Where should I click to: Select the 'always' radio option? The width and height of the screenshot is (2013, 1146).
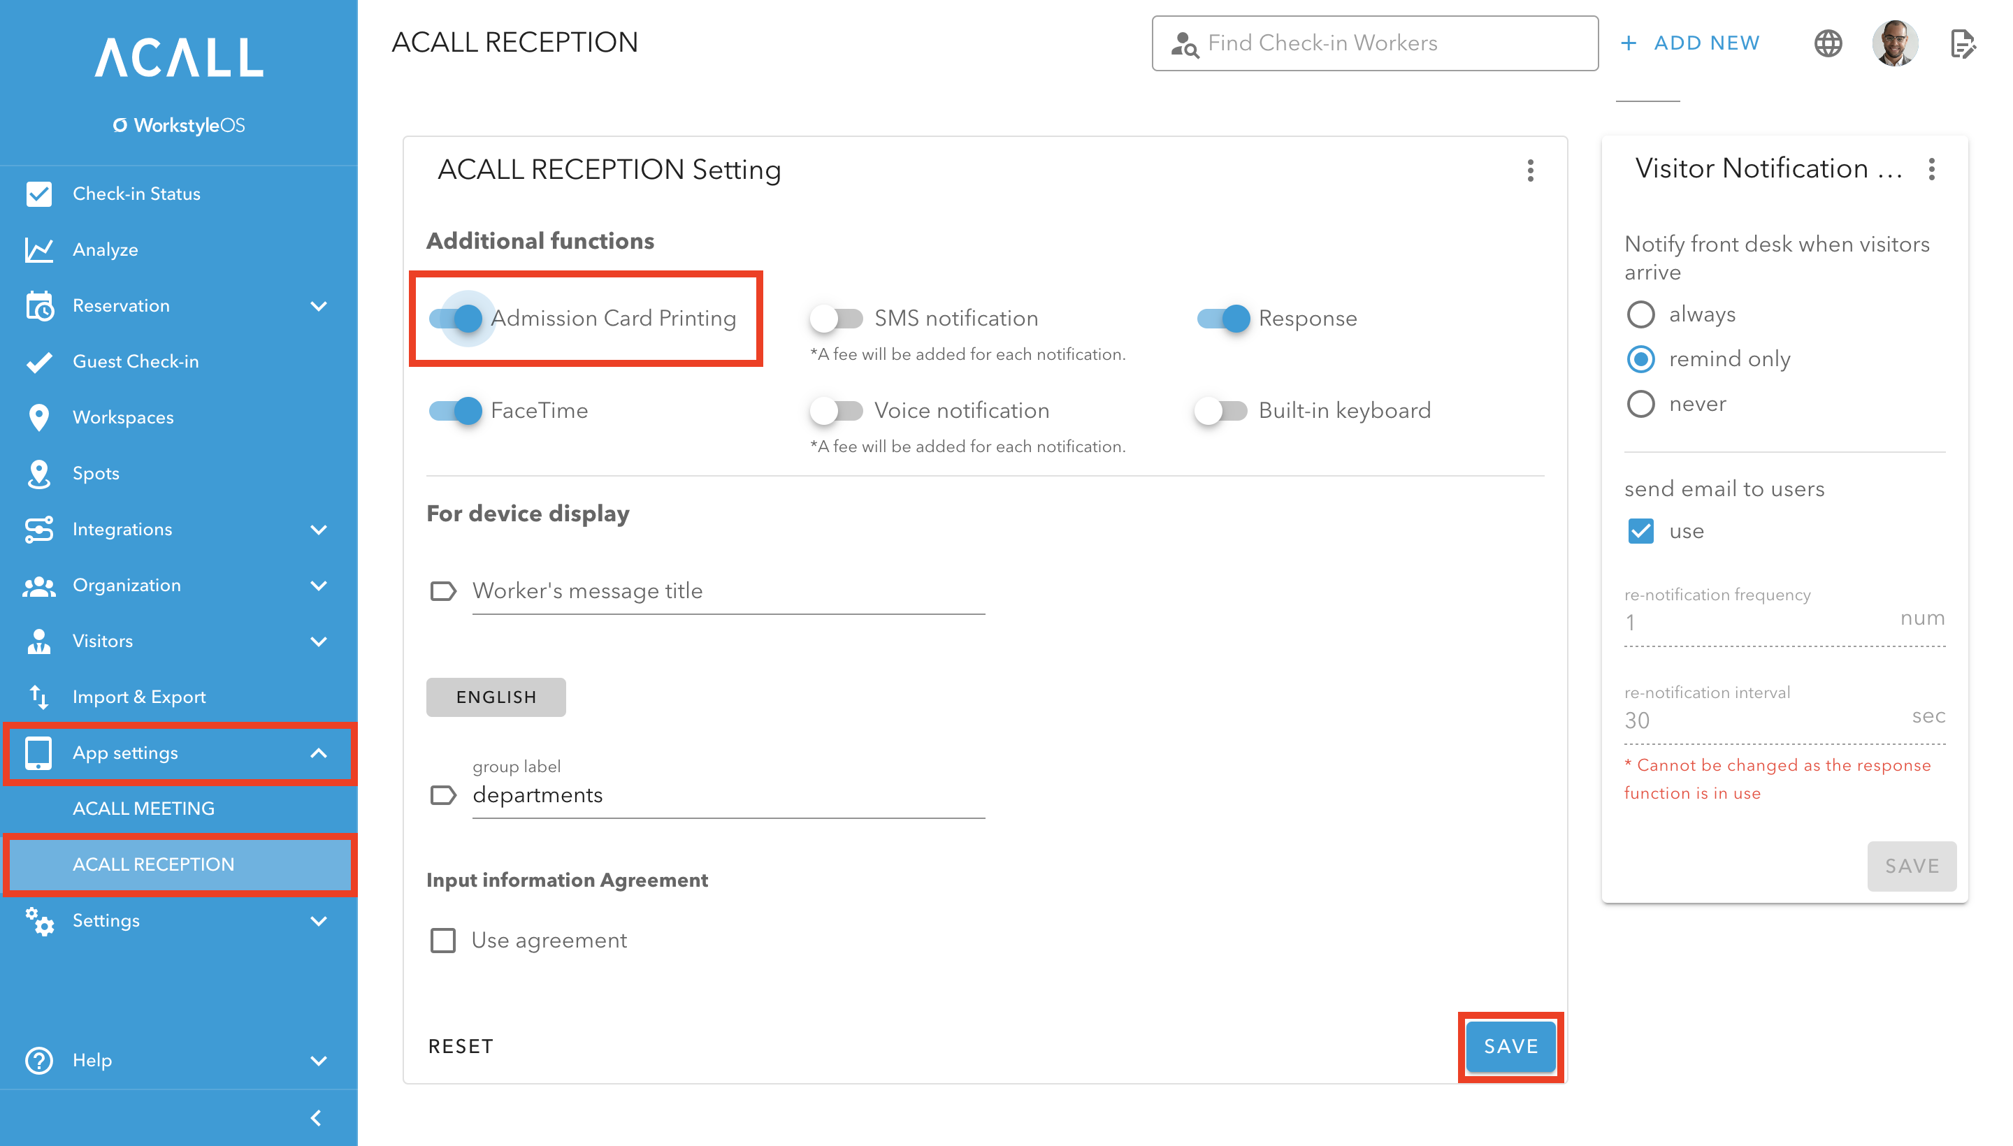[1640, 314]
